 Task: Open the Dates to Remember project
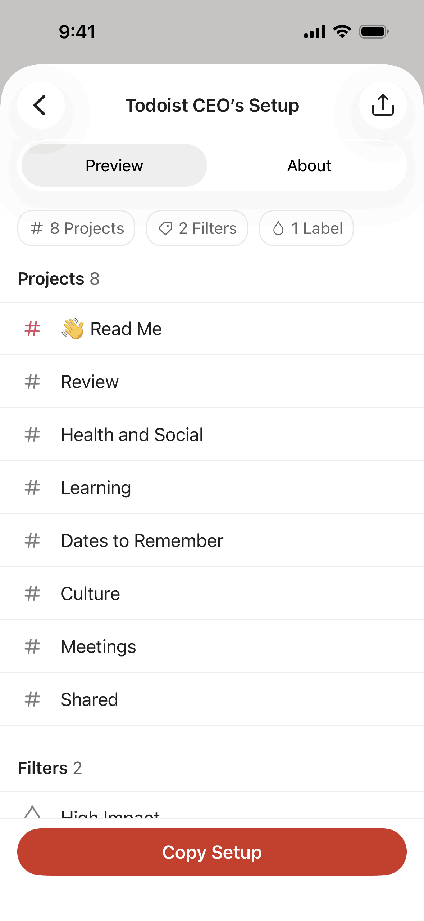[142, 540]
